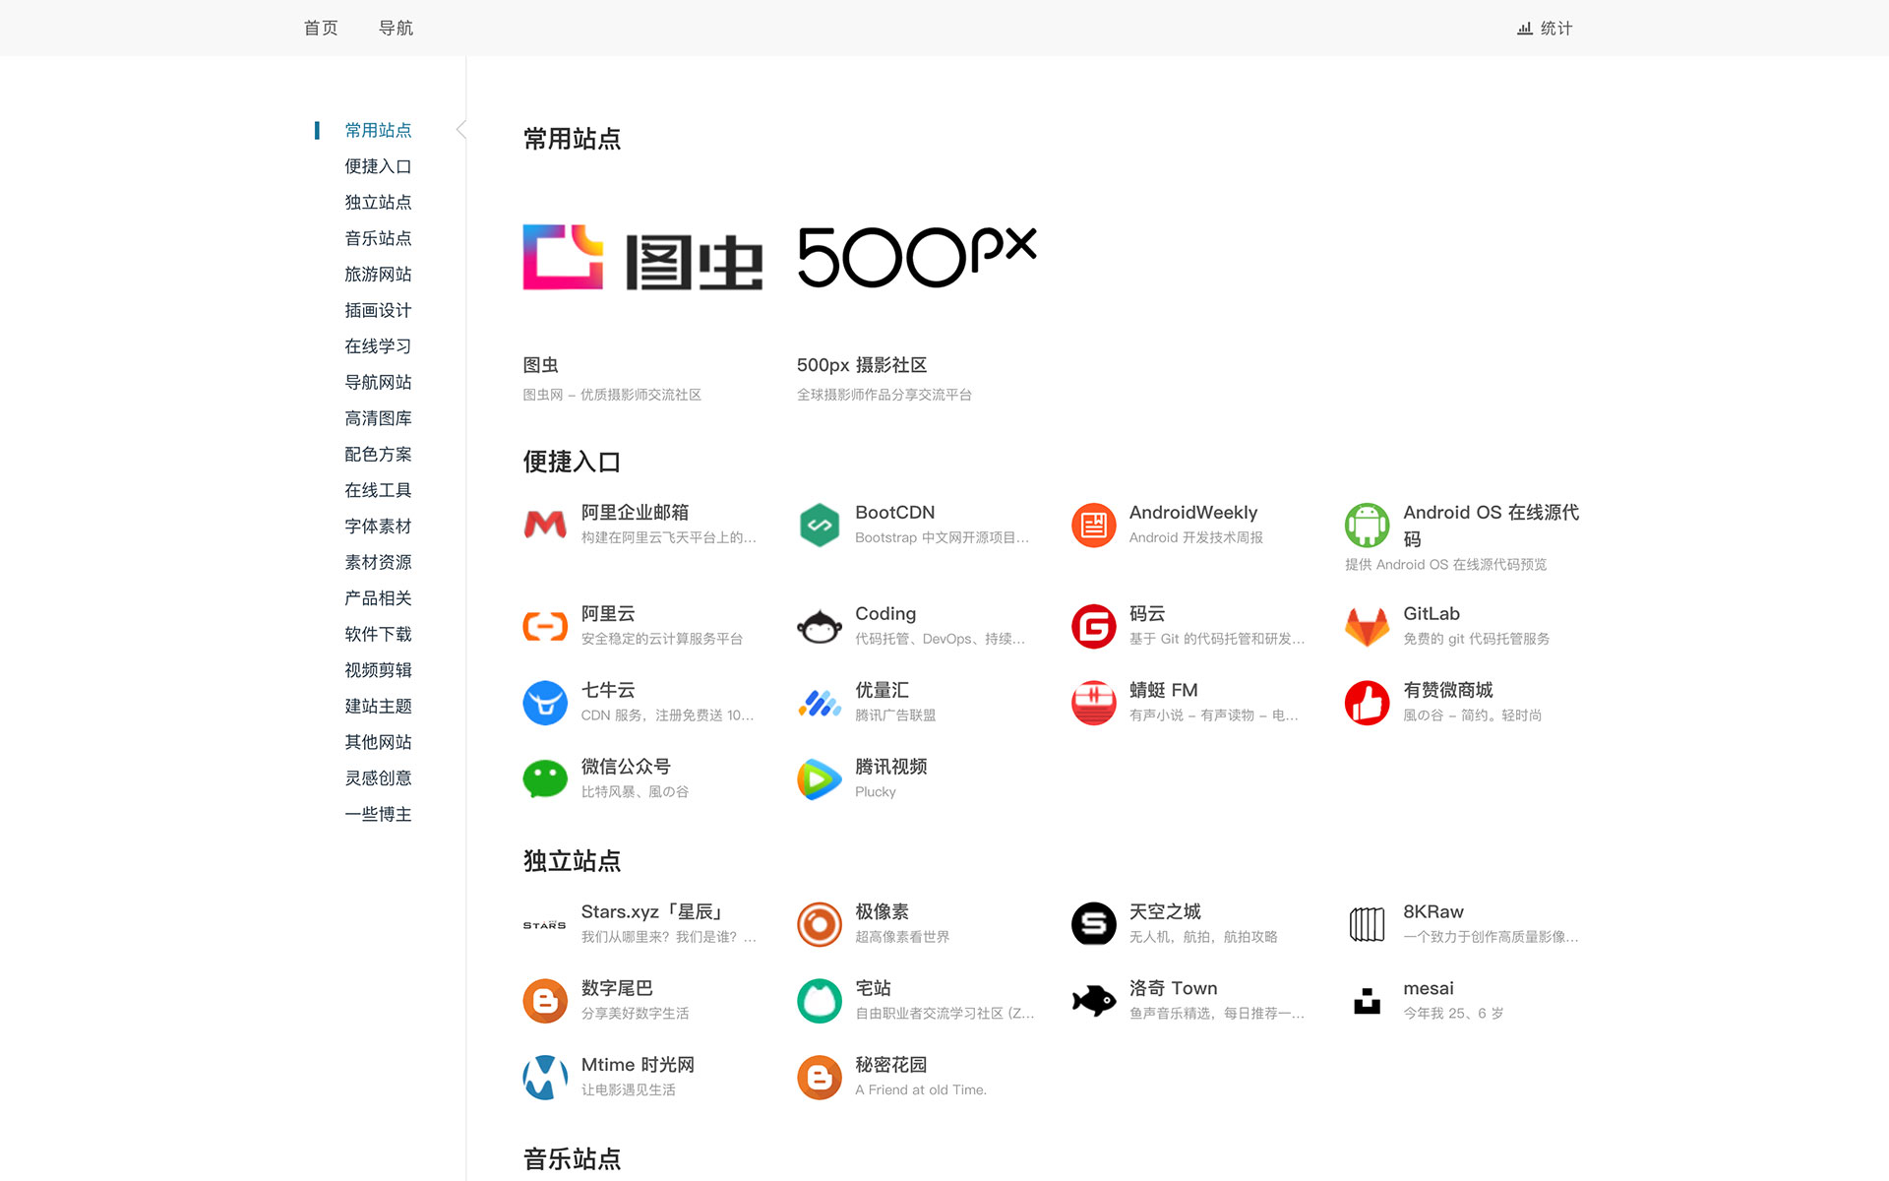Open the Android OS robot icon
Viewport: 1889px width, 1181px height.
[x=1367, y=526]
